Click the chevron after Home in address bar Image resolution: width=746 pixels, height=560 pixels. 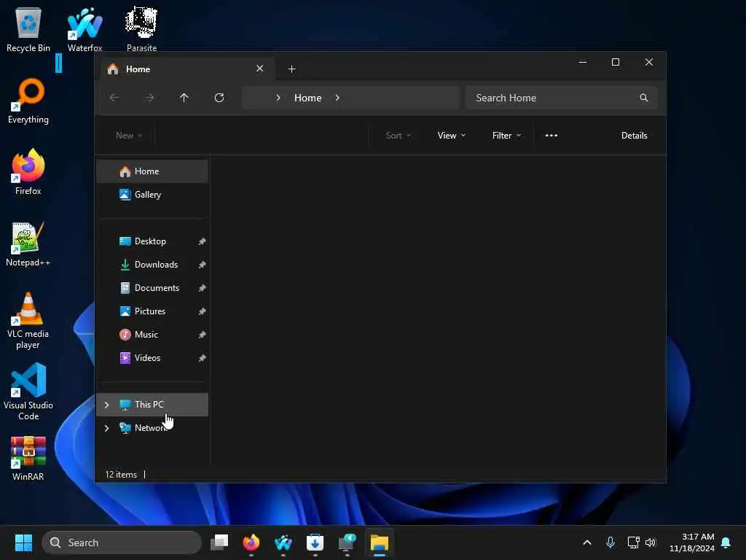click(x=337, y=98)
